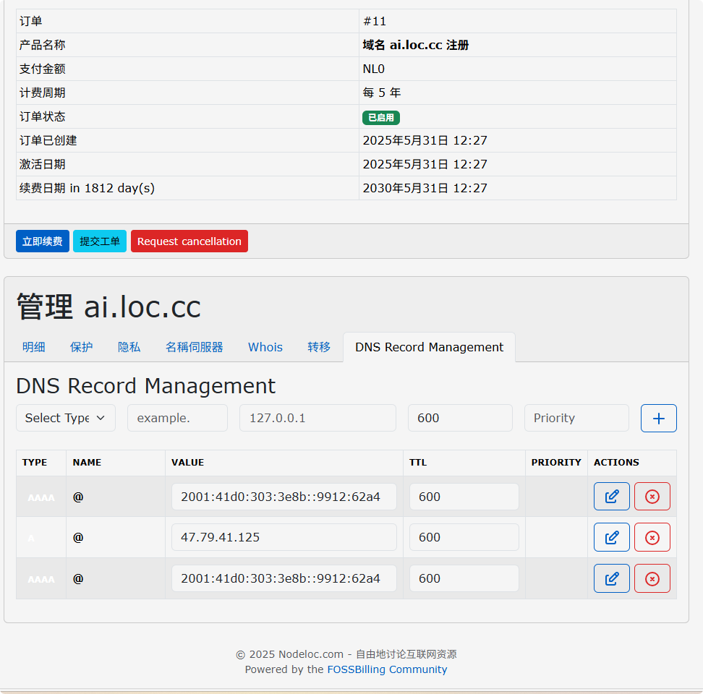The height and width of the screenshot is (694, 703).
Task: Click the 已启用 status badge
Action: click(x=381, y=117)
